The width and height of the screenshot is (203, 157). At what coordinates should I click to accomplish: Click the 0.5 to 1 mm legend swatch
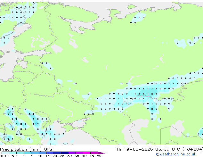(x=13, y=153)
